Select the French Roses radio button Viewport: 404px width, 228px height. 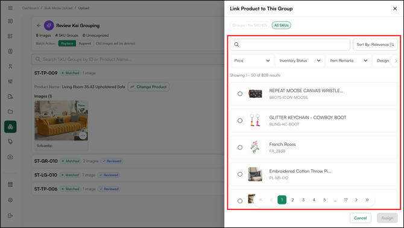pyautogui.click(x=240, y=147)
